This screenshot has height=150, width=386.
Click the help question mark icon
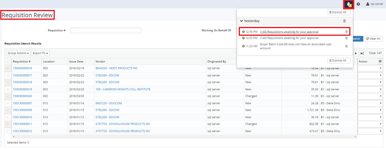358,4
